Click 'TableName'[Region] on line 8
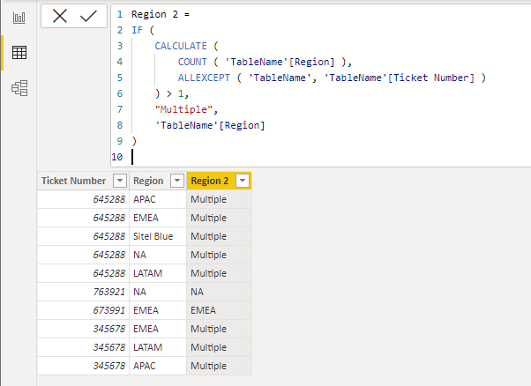The height and width of the screenshot is (386, 531). (x=210, y=125)
